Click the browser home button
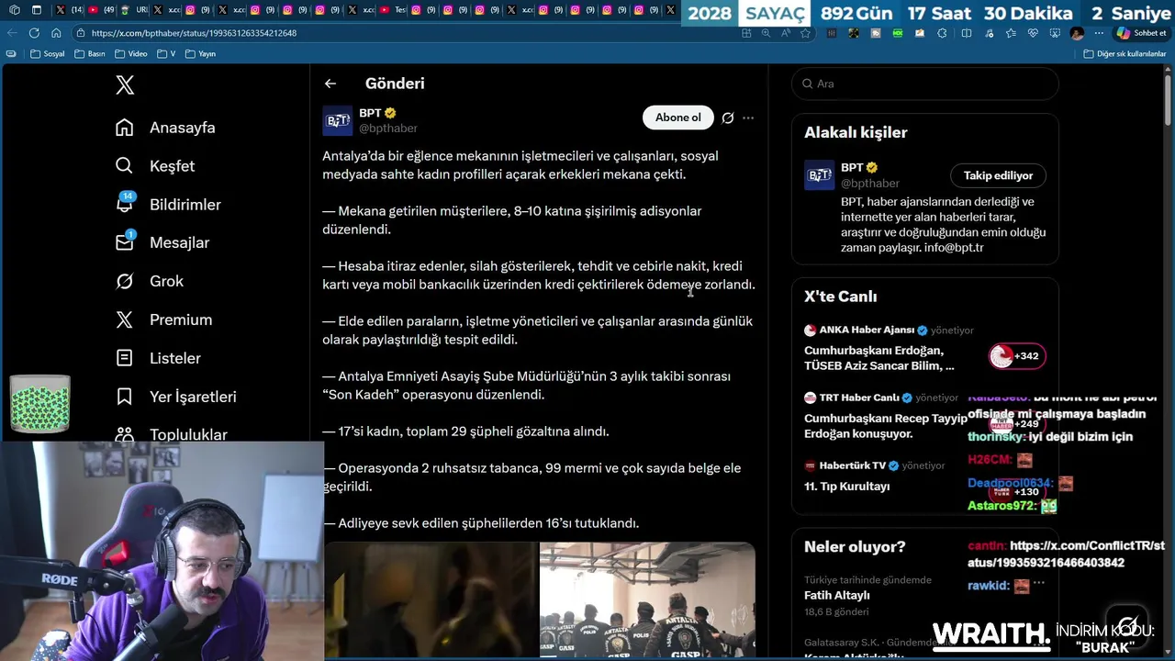The width and height of the screenshot is (1175, 661). [56, 33]
